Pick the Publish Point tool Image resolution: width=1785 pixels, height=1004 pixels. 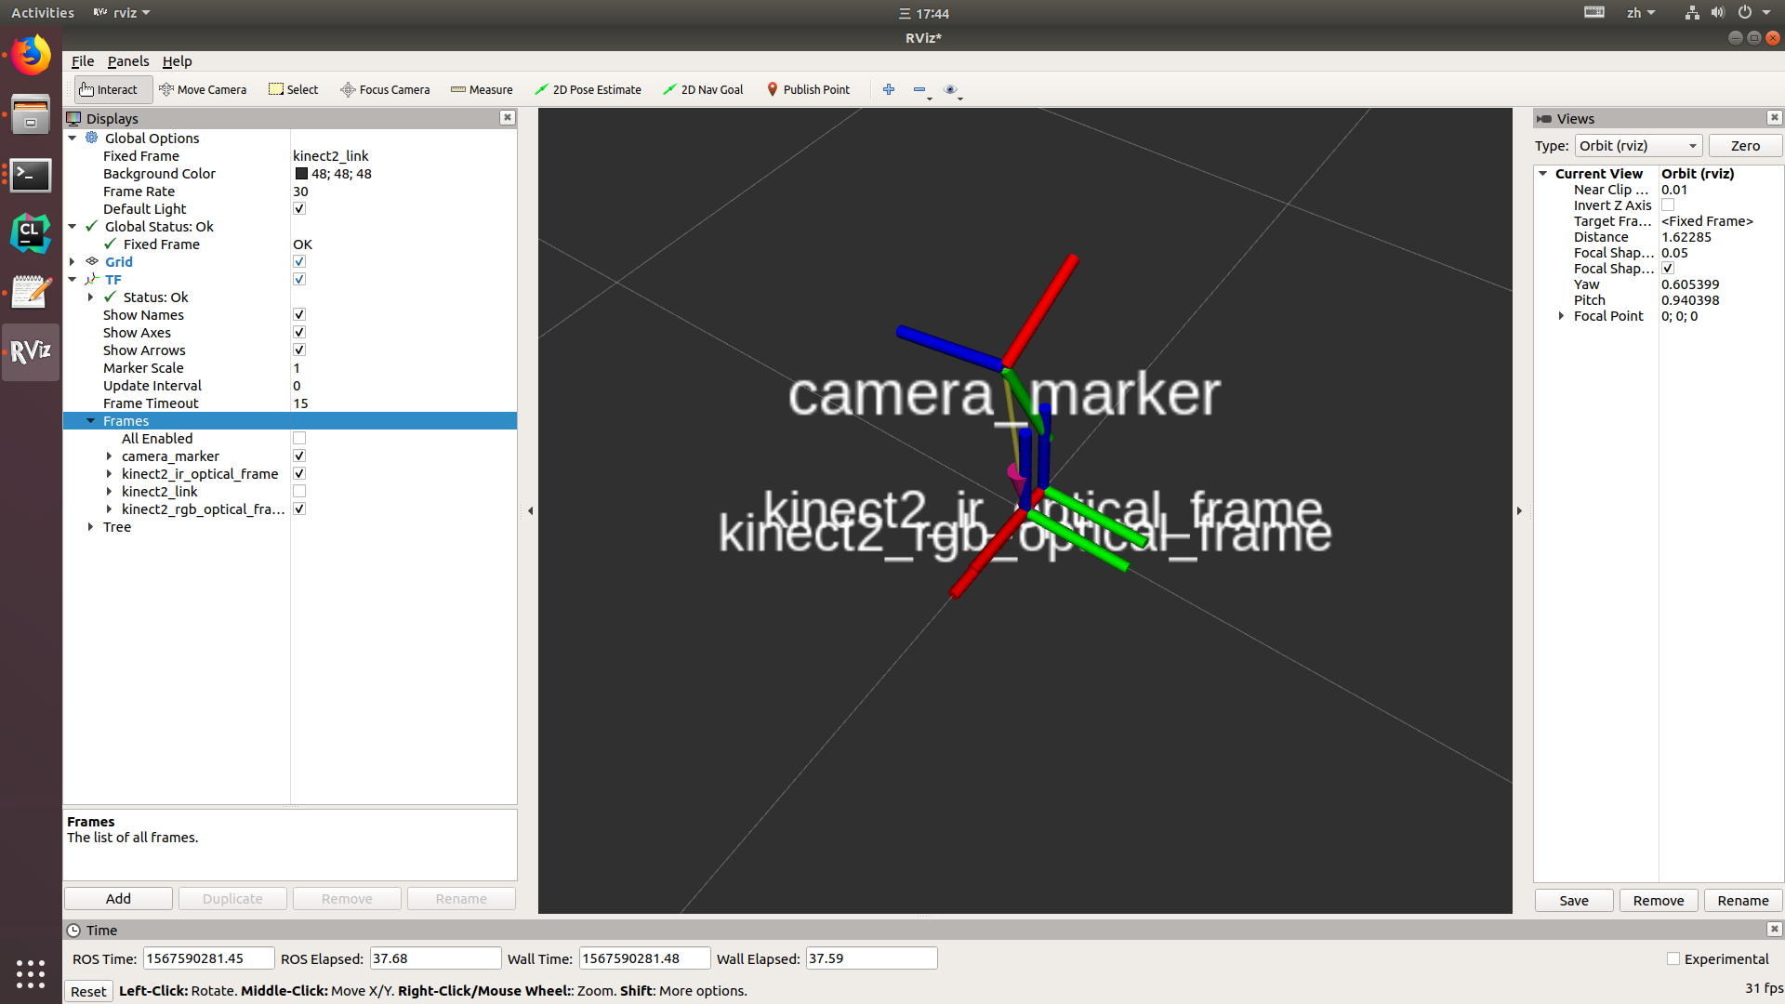(x=808, y=89)
